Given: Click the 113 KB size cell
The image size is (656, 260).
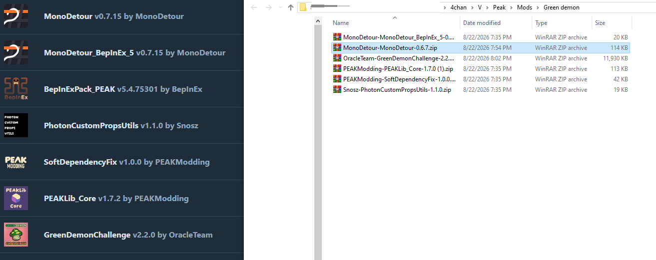Looking at the screenshot, I should 619,69.
